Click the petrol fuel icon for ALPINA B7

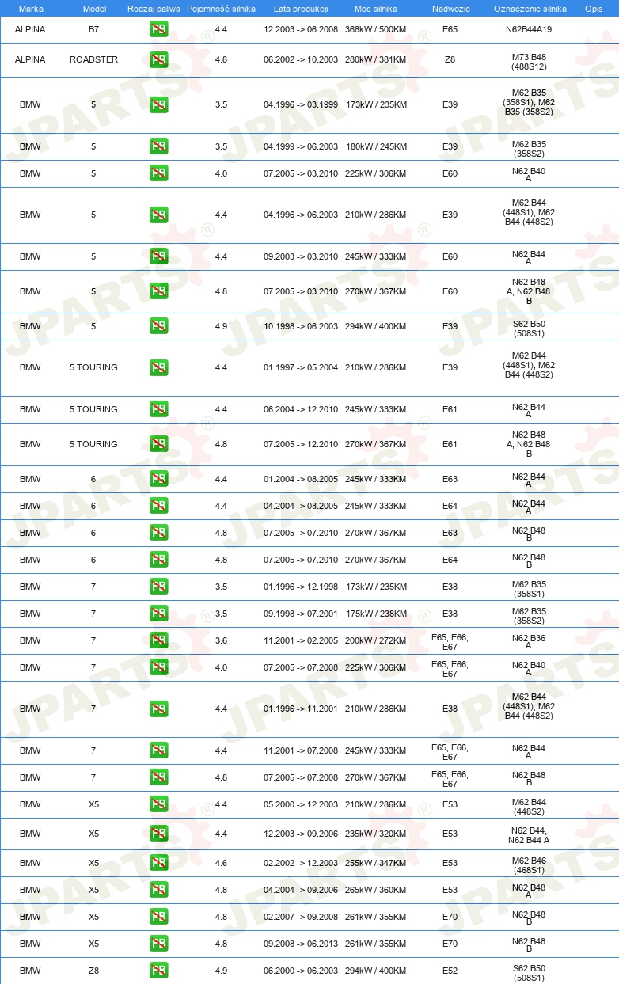click(158, 29)
